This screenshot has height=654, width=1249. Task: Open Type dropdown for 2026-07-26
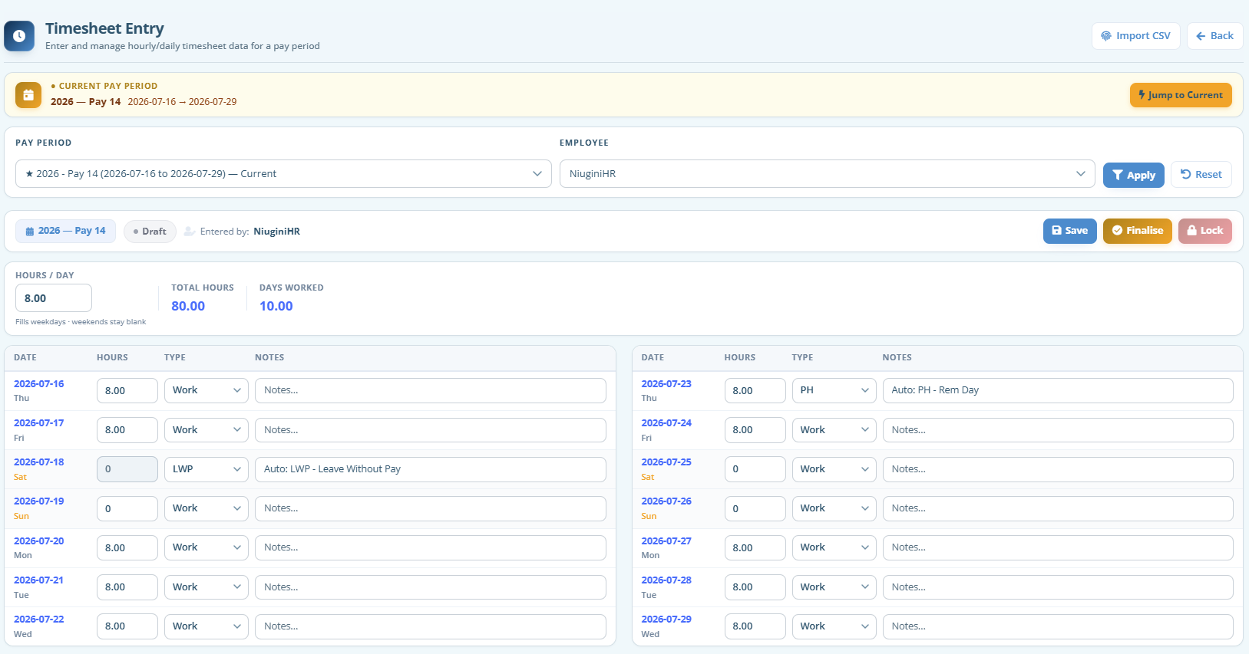pyautogui.click(x=834, y=508)
